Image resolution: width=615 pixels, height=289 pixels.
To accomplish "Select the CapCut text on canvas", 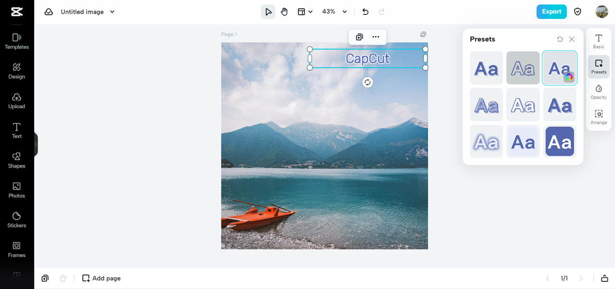I will [368, 58].
